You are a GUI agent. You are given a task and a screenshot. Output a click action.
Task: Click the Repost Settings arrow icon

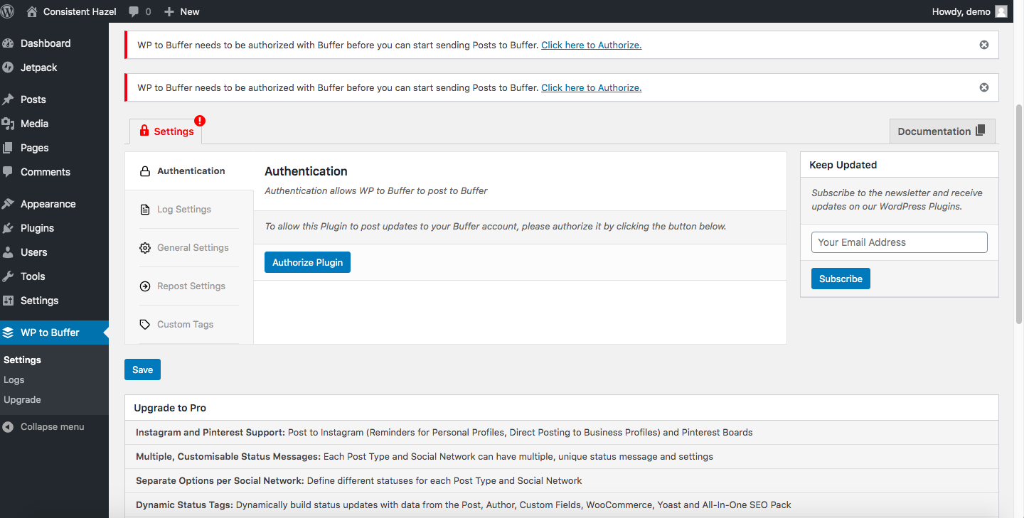click(x=145, y=286)
